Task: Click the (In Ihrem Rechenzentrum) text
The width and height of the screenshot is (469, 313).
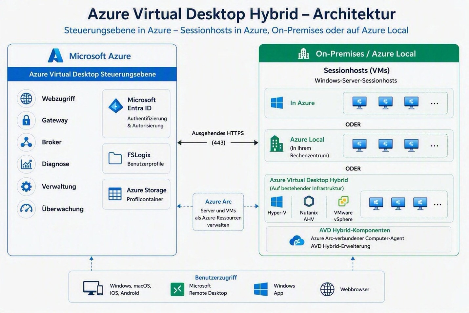Action: coord(309,152)
